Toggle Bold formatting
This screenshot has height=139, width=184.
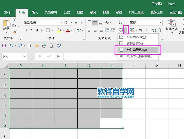(26, 30)
